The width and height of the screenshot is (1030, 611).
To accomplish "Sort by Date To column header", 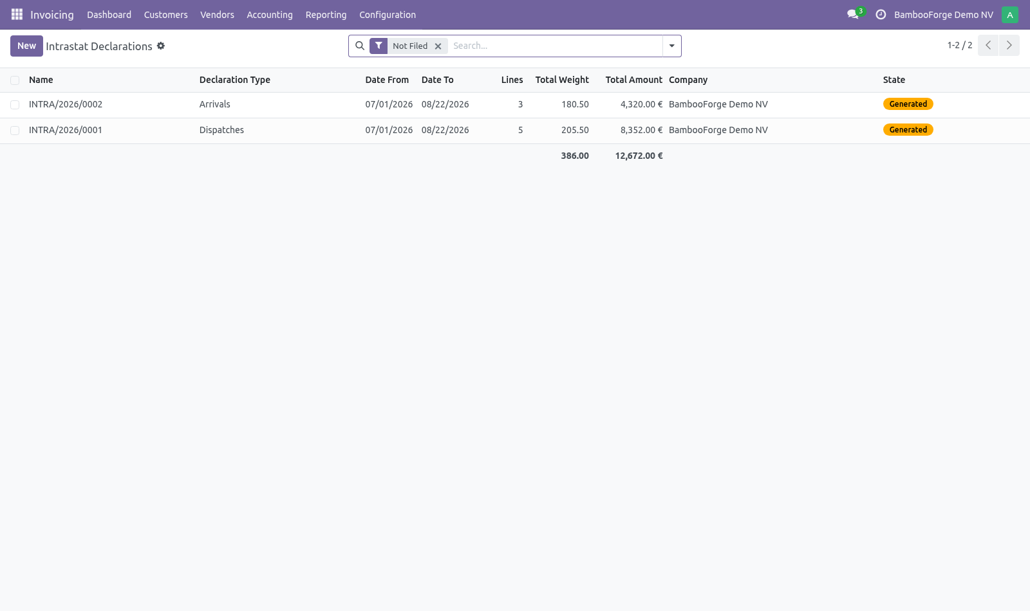I will [x=438, y=80].
